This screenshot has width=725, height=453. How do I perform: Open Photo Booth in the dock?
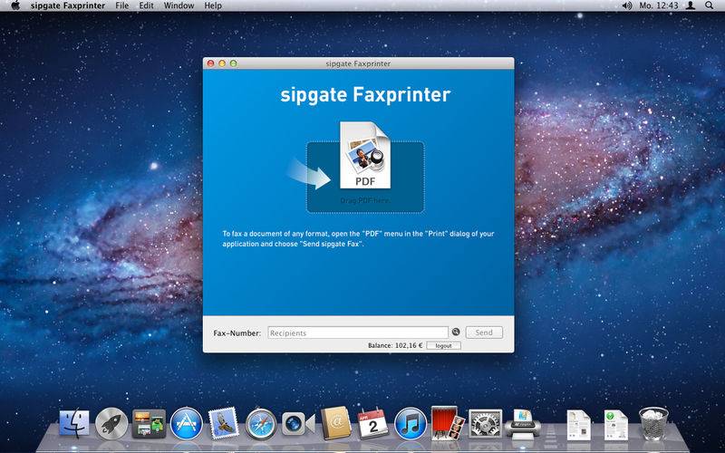coord(448,423)
